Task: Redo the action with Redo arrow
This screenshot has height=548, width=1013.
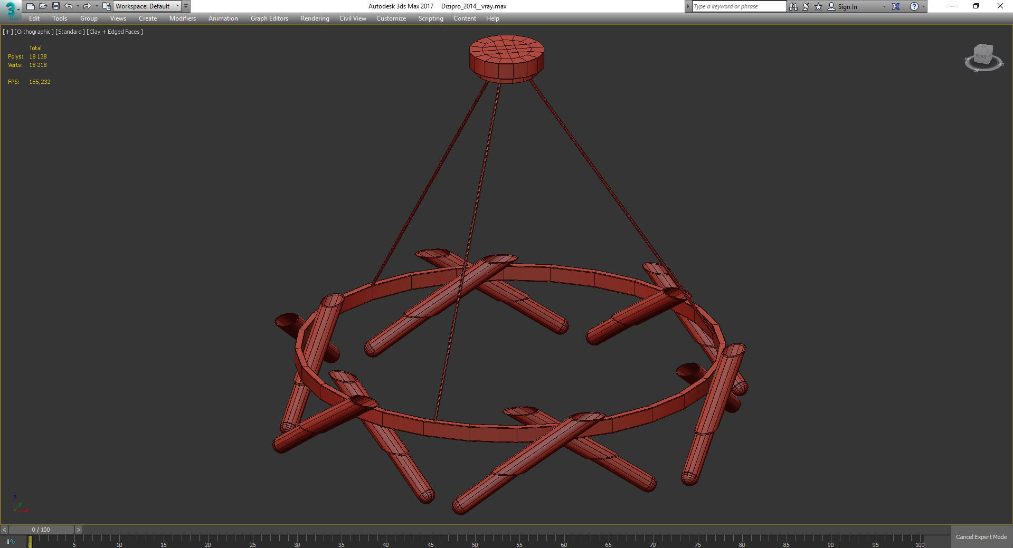Action: click(87, 6)
